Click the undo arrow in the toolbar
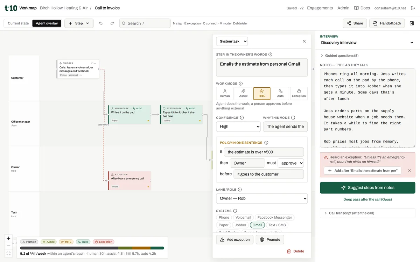Image resolution: width=420 pixels, height=262 pixels. [x=101, y=23]
